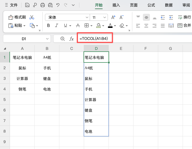This screenshot has height=149, width=192.
Task: Click the 格式刷 format painter button
Action: tap(17, 17)
